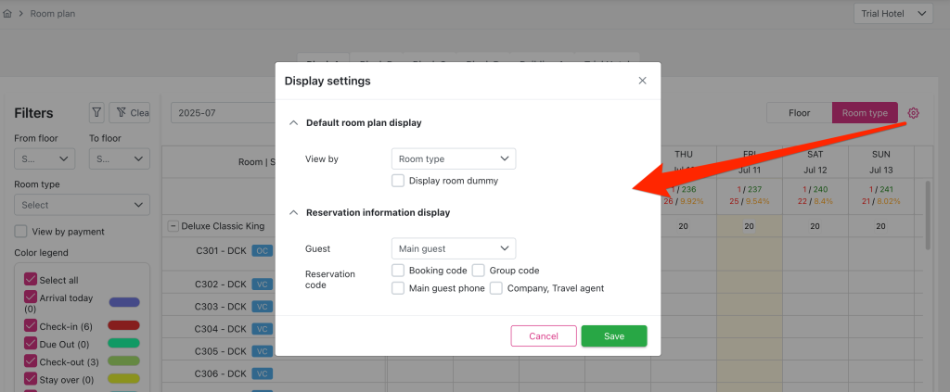Screen dimensions: 950x392
Task: Enable Company, Travel agent checkbox
Action: click(x=496, y=288)
